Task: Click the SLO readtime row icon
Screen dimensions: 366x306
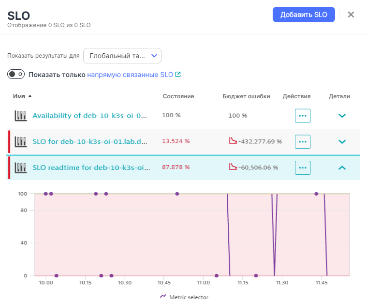Action: click(20, 168)
